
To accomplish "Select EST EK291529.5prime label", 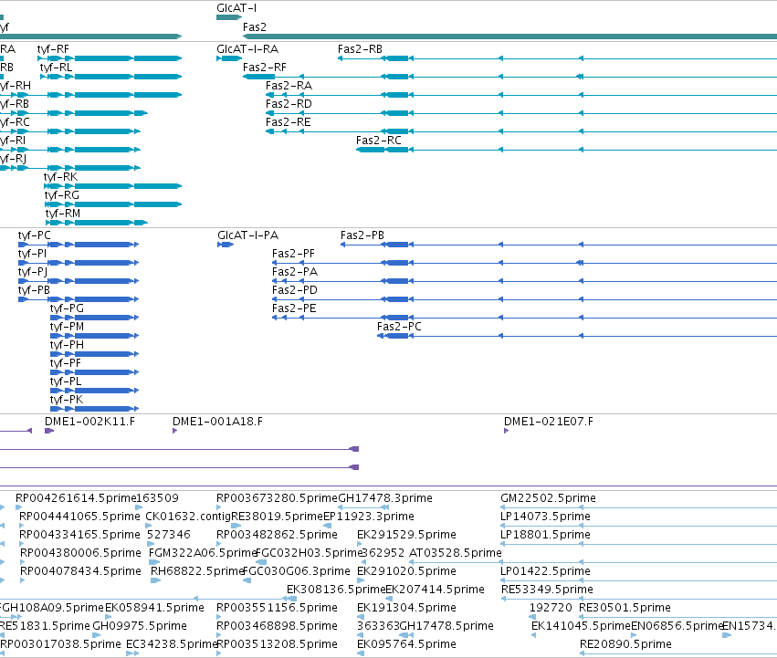I will pos(406,535).
